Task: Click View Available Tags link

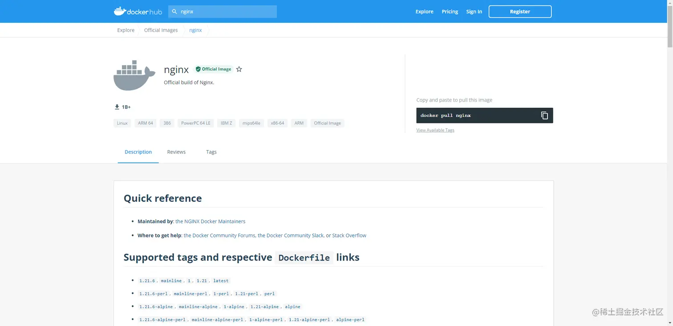Action: 435,130
